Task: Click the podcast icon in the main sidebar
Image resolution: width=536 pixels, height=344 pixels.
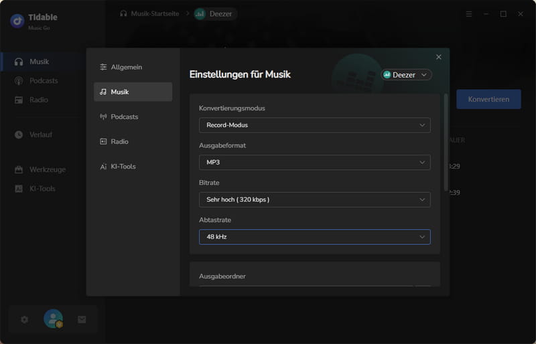Action: [x=19, y=81]
